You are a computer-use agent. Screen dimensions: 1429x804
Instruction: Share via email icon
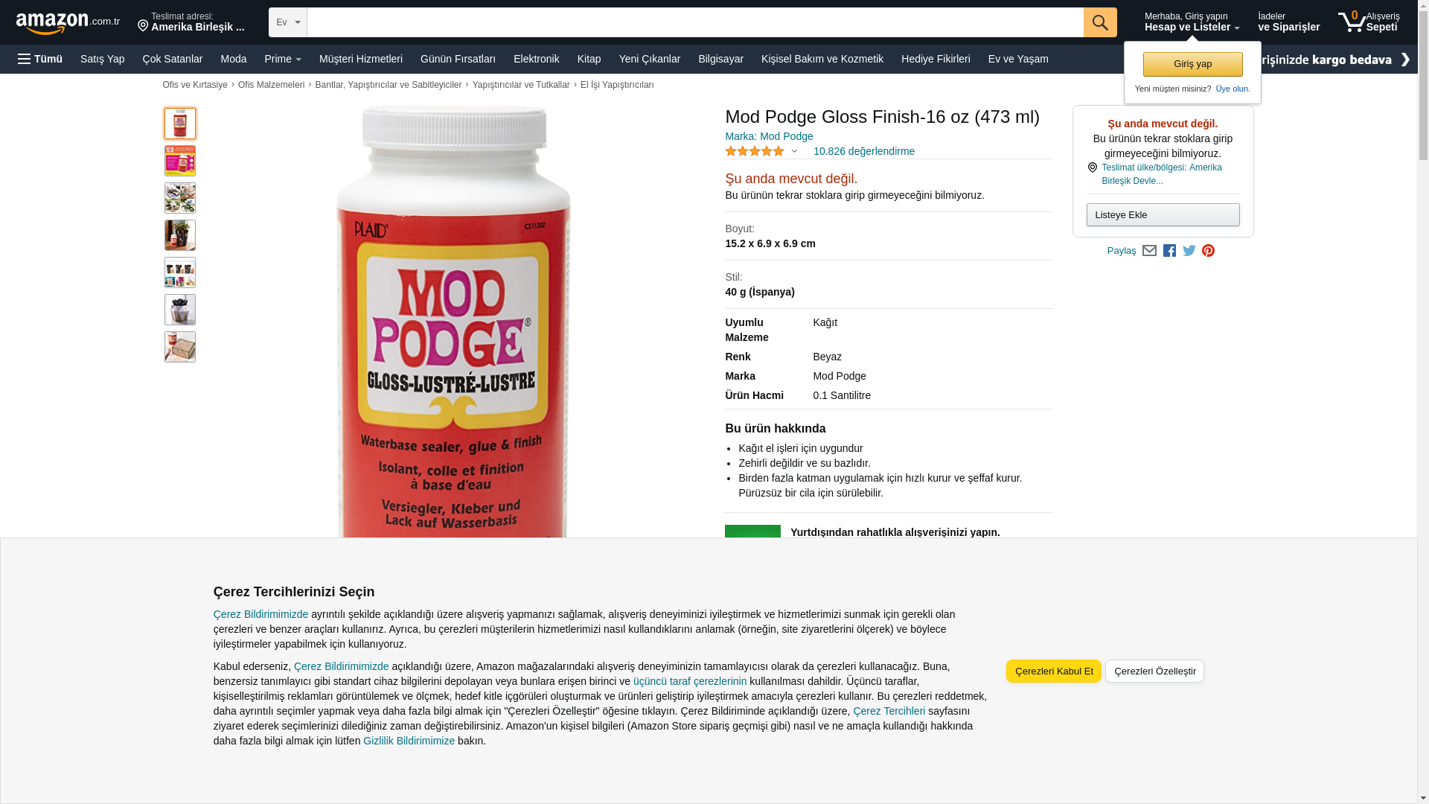click(x=1149, y=251)
